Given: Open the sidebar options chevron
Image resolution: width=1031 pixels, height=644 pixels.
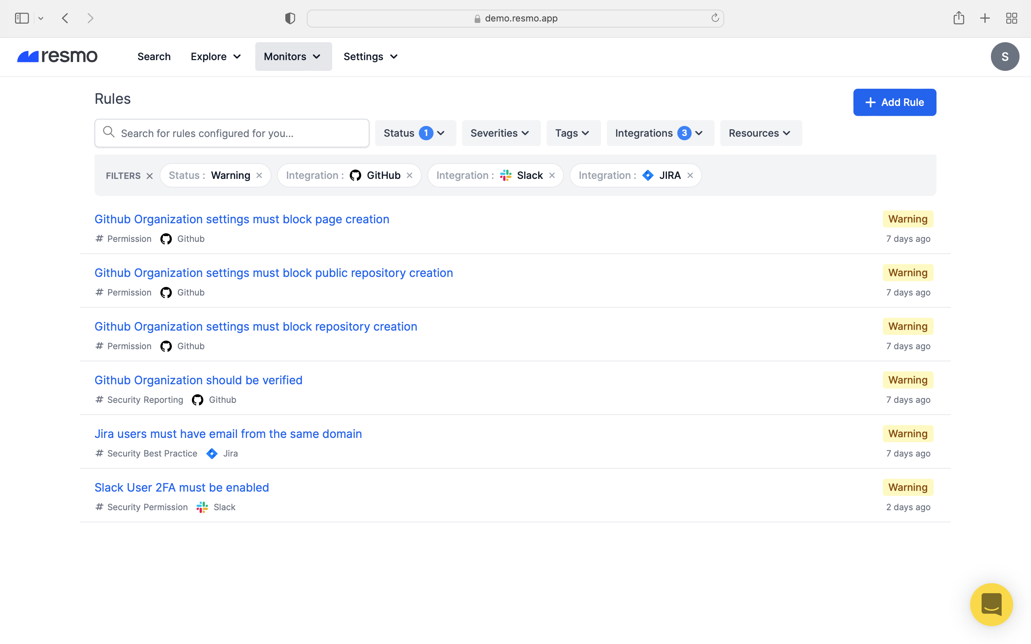Looking at the screenshot, I should (x=41, y=18).
